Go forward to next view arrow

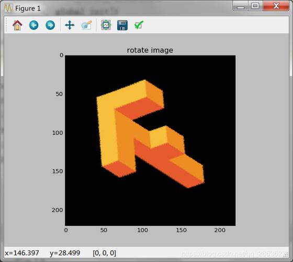tap(50, 25)
